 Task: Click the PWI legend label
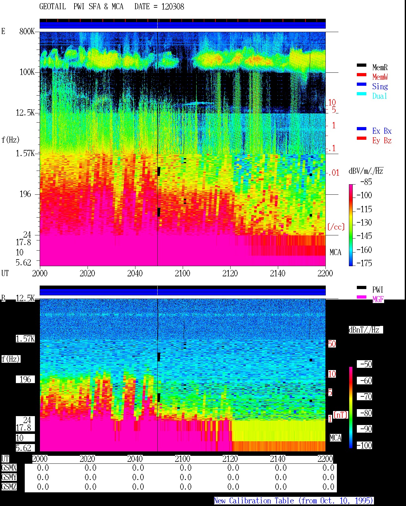tap(377, 290)
